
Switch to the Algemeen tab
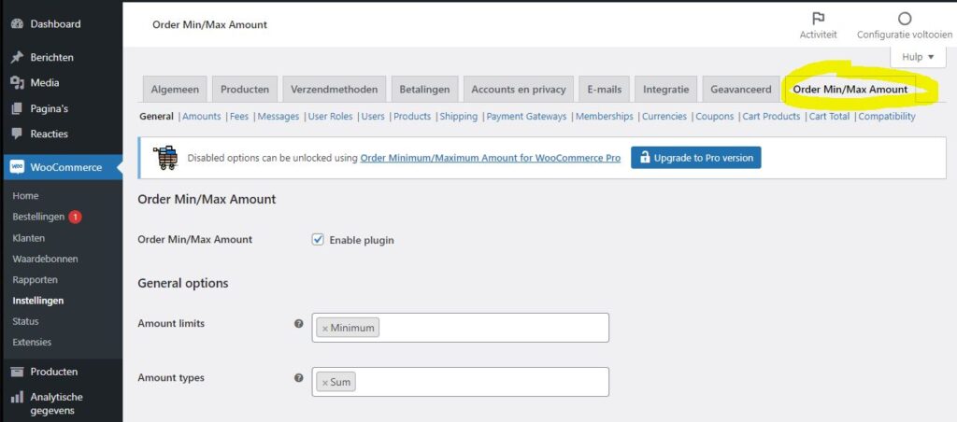click(x=175, y=89)
